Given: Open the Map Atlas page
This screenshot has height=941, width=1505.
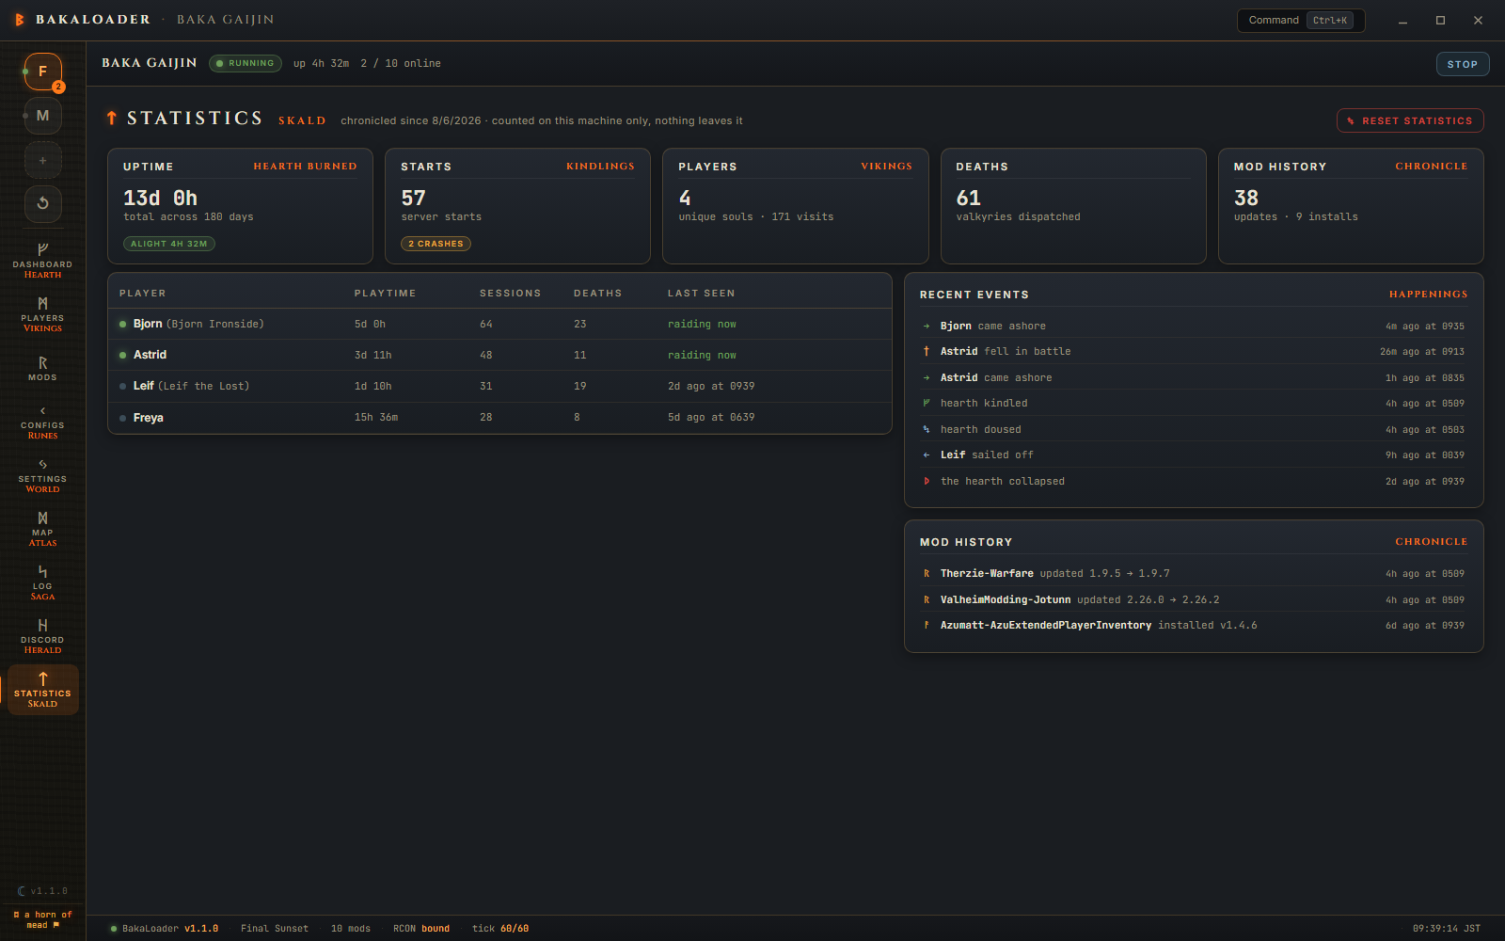Looking at the screenshot, I should tap(42, 529).
